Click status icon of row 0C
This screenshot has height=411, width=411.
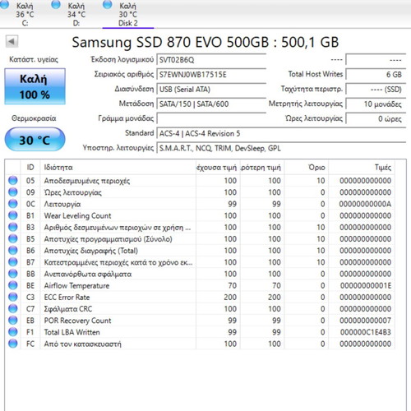click(13, 204)
